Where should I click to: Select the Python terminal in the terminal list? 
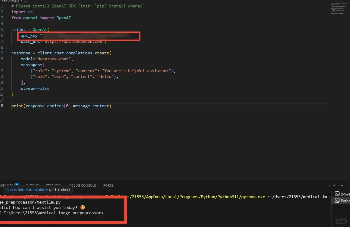click(342, 201)
